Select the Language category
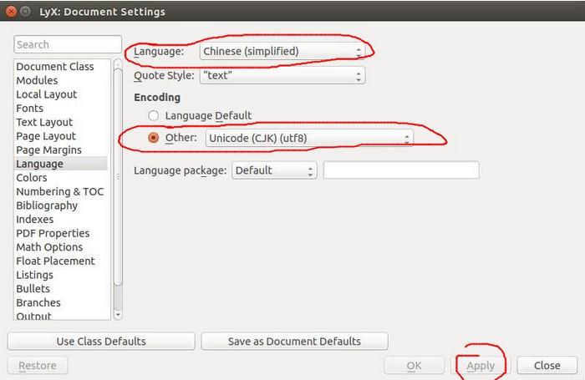 (61, 164)
